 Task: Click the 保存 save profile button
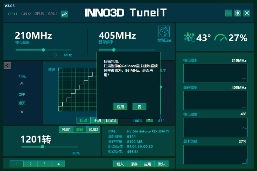(134, 164)
